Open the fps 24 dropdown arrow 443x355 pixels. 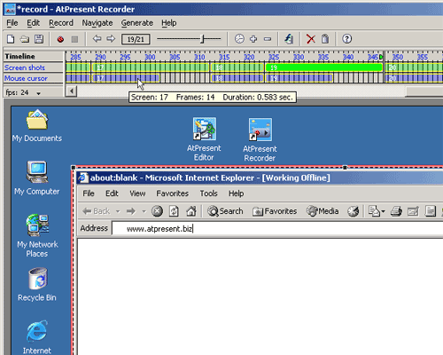click(38, 93)
